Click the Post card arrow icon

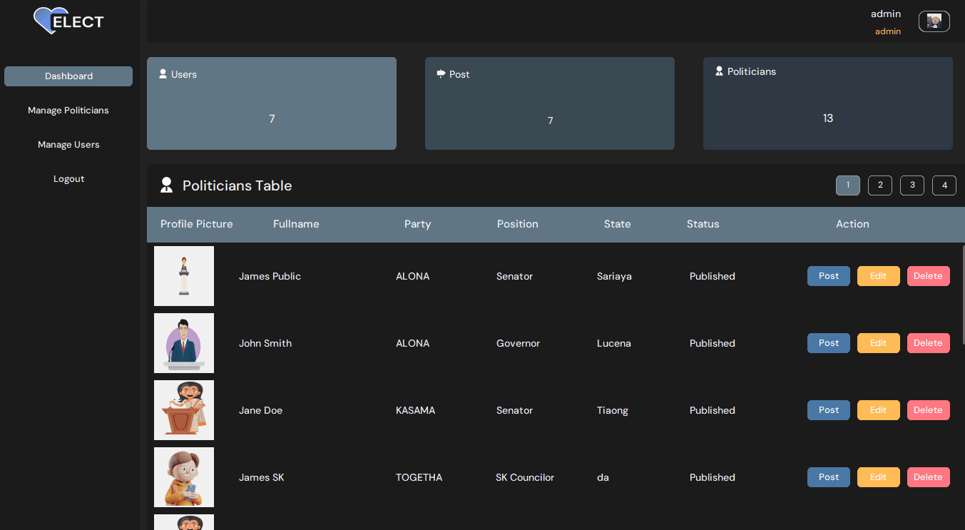(x=441, y=73)
